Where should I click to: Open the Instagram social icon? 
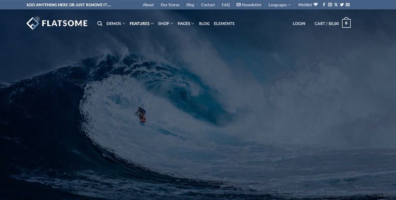pyautogui.click(x=330, y=5)
